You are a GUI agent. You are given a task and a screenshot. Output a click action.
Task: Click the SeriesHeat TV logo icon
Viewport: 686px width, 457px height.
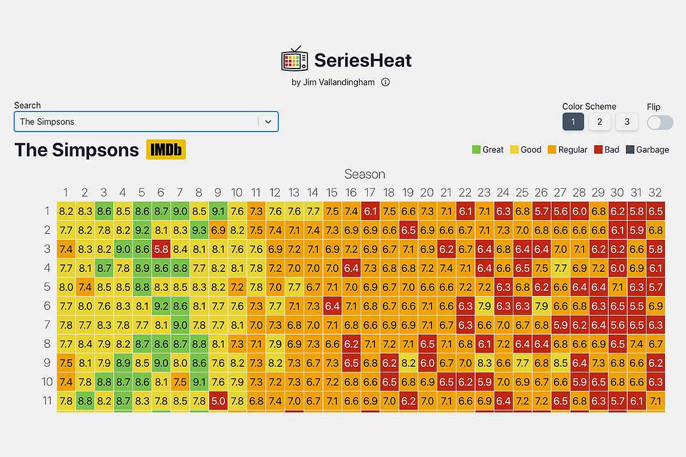pyautogui.click(x=294, y=59)
